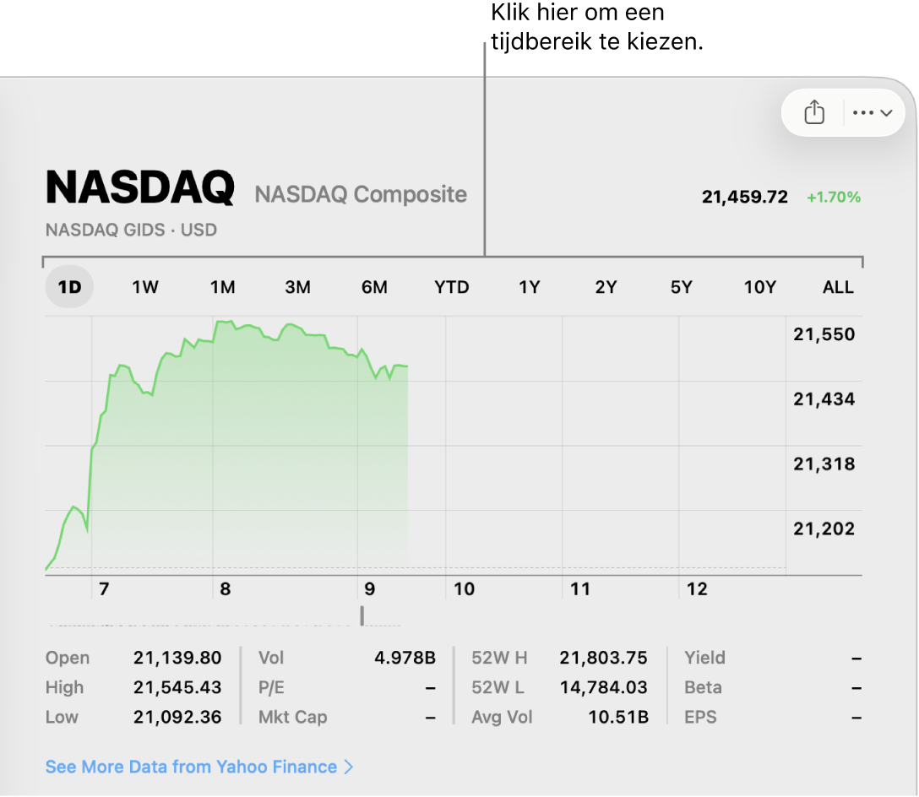Click the chevron after Yahoo Finance link
Image resolution: width=919 pixels, height=797 pixels.
tap(349, 767)
